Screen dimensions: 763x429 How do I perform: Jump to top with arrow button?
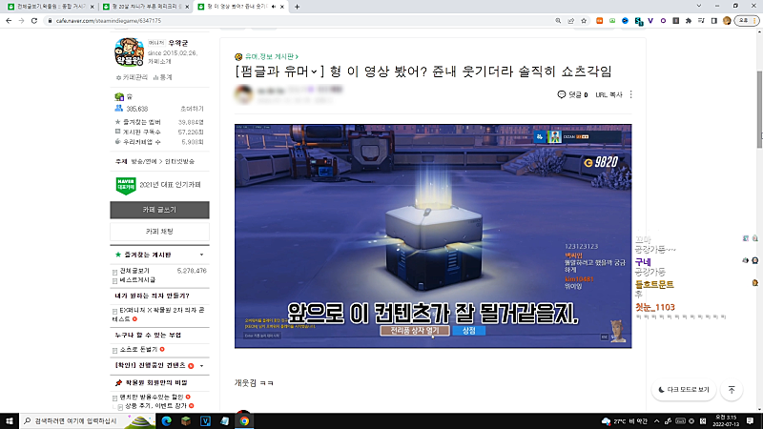732,390
